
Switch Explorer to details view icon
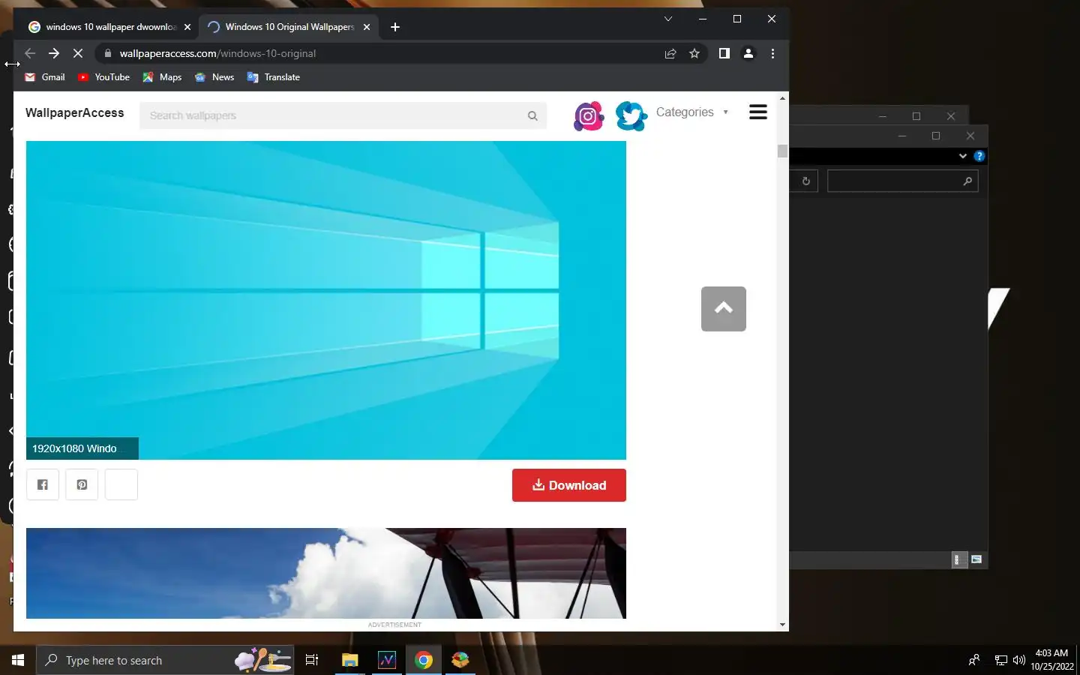pyautogui.click(x=958, y=559)
